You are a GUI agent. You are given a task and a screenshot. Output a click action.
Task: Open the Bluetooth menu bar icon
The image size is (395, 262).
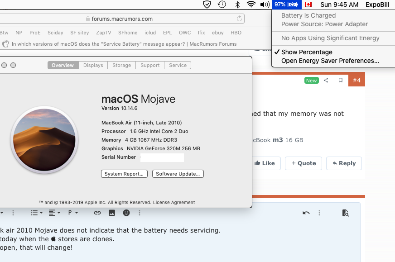coord(237,5)
